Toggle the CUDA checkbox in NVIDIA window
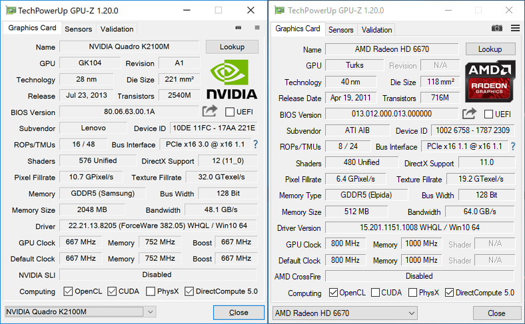The width and height of the screenshot is (525, 324). point(112,291)
